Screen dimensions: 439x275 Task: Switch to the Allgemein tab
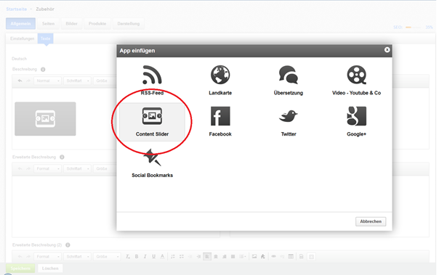point(20,24)
